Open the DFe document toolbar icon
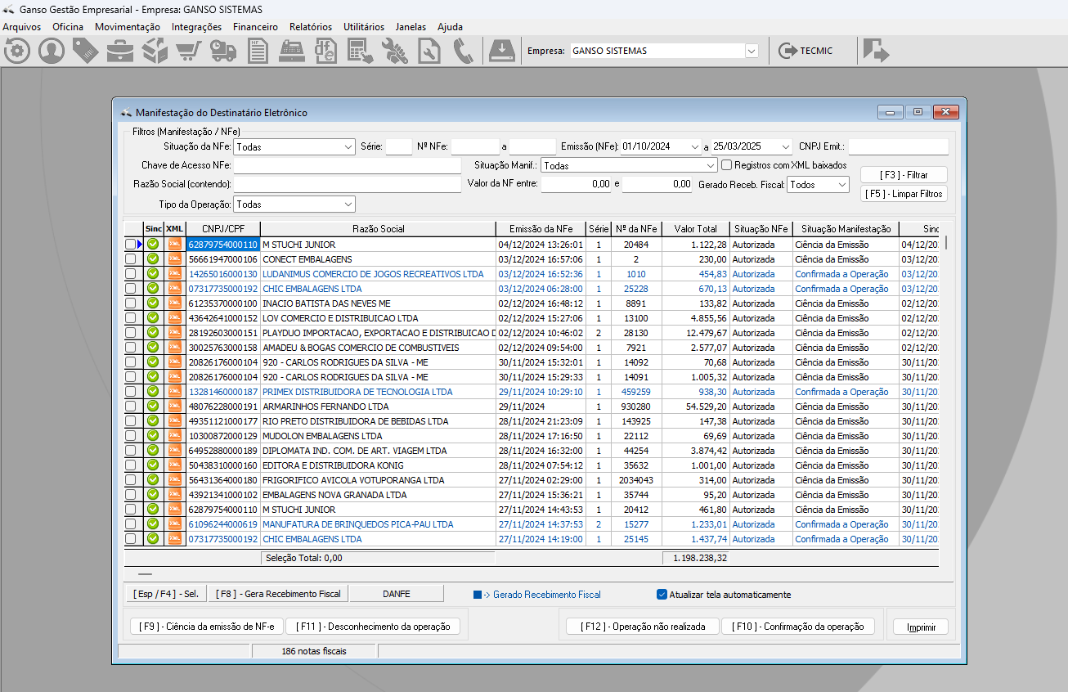The width and height of the screenshot is (1068, 692). (326, 51)
